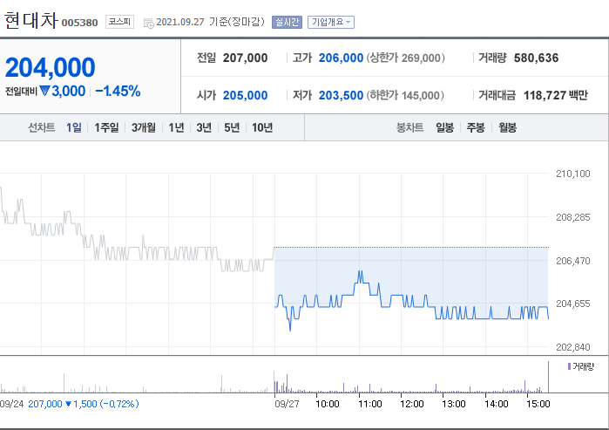
Task: Open the 주봉 weekly candle chart
Action: click(476, 127)
